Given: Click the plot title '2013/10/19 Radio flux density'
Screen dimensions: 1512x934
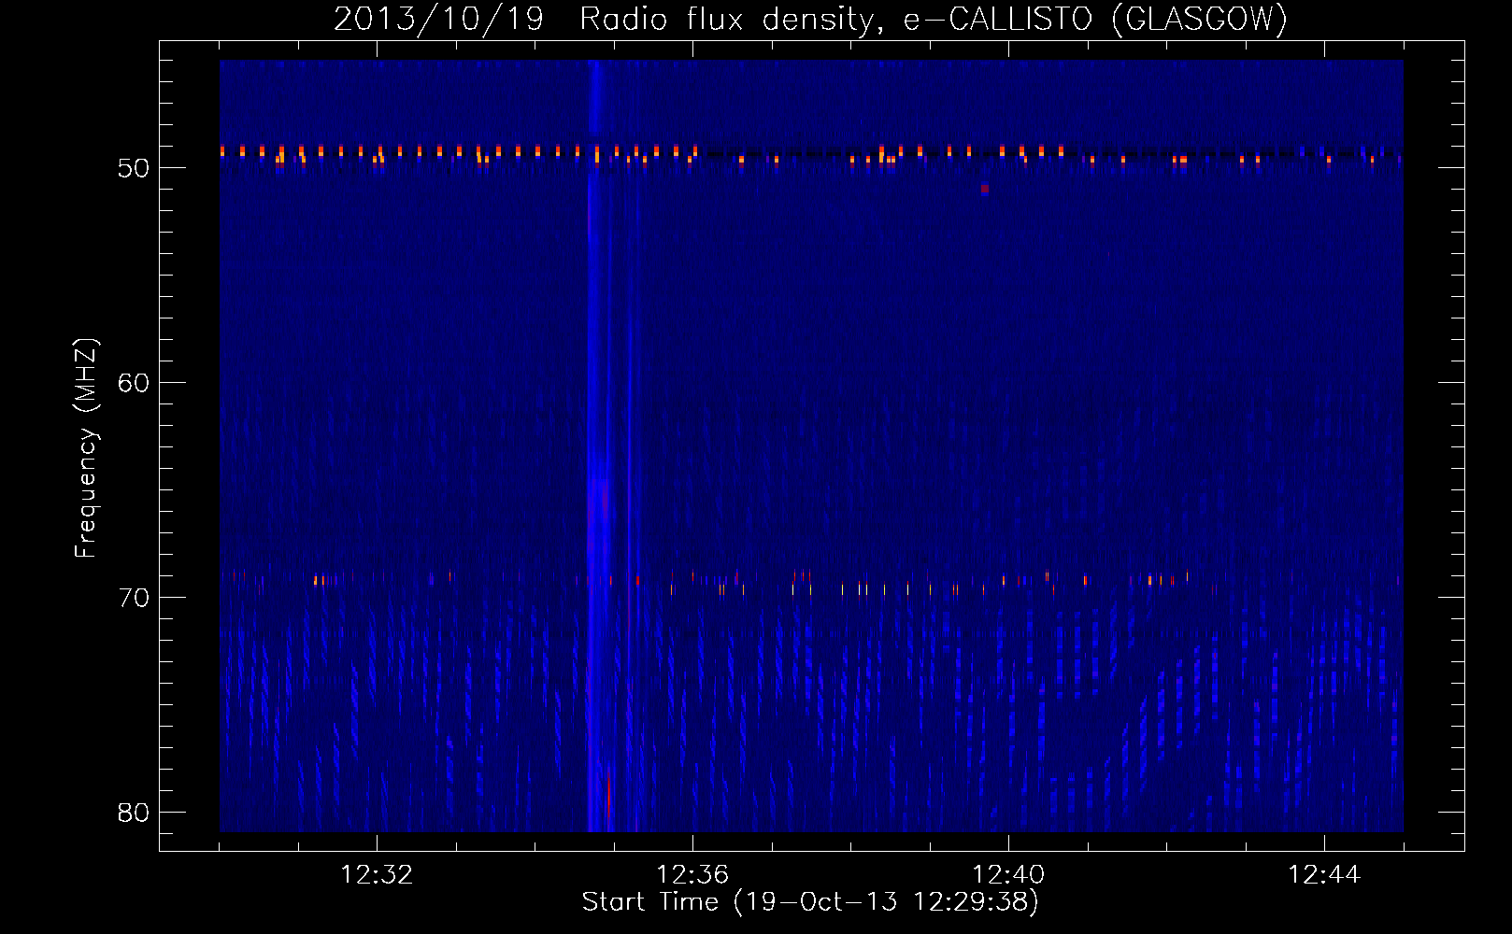Looking at the screenshot, I should point(811,19).
